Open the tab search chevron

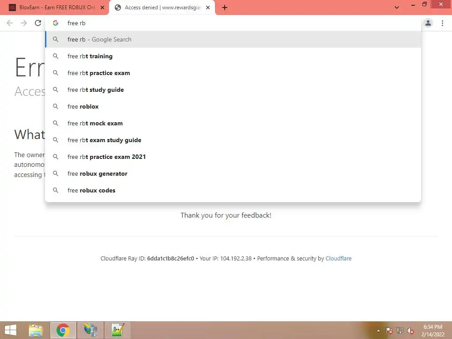click(397, 8)
